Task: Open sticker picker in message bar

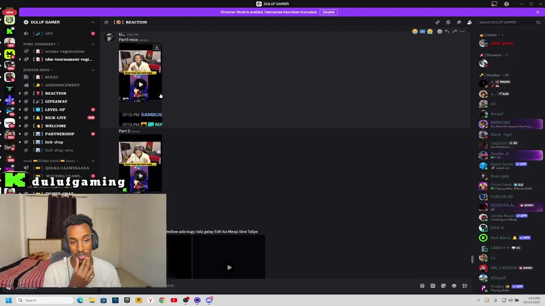Action: [x=443, y=286]
